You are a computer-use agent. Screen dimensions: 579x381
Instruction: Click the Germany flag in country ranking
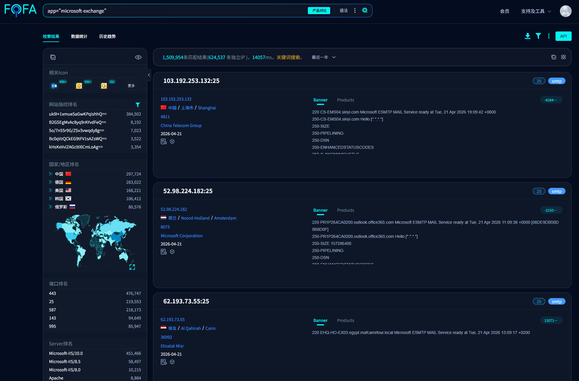coord(68,182)
